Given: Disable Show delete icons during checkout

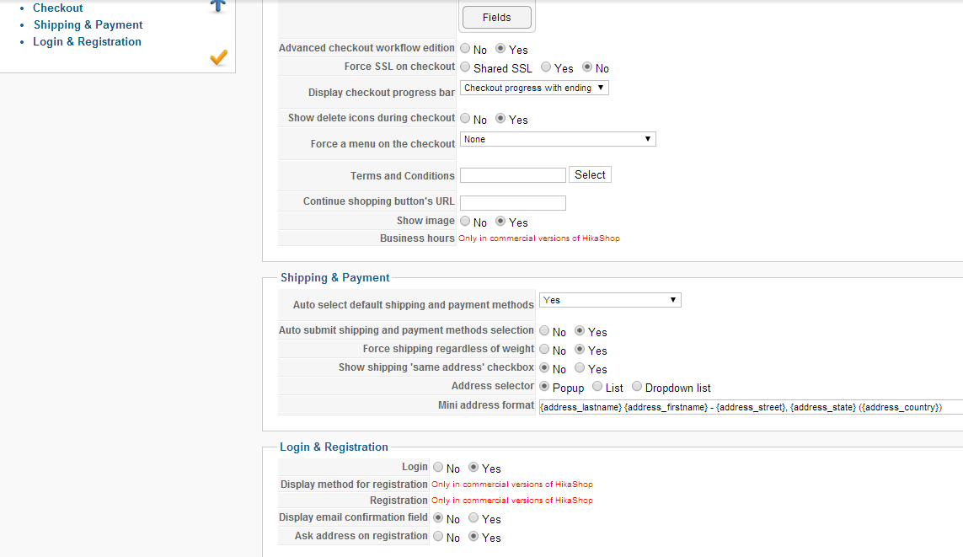Looking at the screenshot, I should 466,119.
